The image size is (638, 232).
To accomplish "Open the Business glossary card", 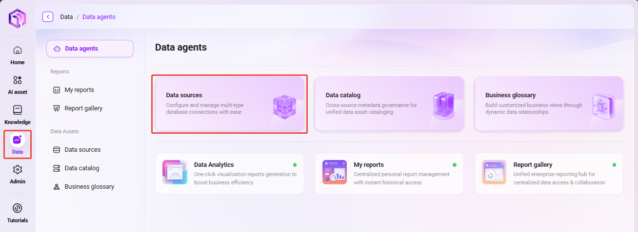I will point(549,104).
